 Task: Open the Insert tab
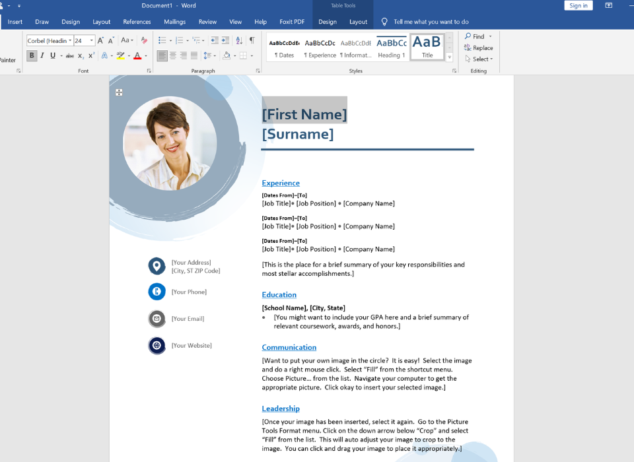(15, 22)
